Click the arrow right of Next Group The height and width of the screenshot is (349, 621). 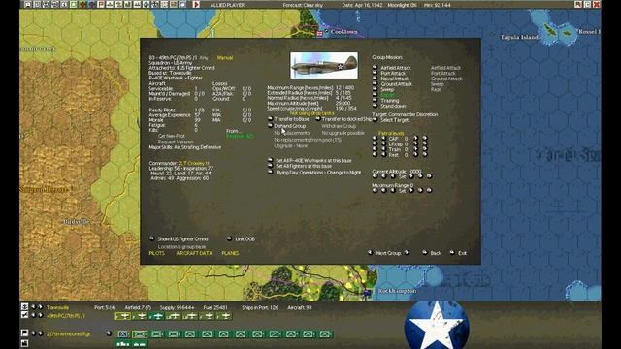click(407, 252)
